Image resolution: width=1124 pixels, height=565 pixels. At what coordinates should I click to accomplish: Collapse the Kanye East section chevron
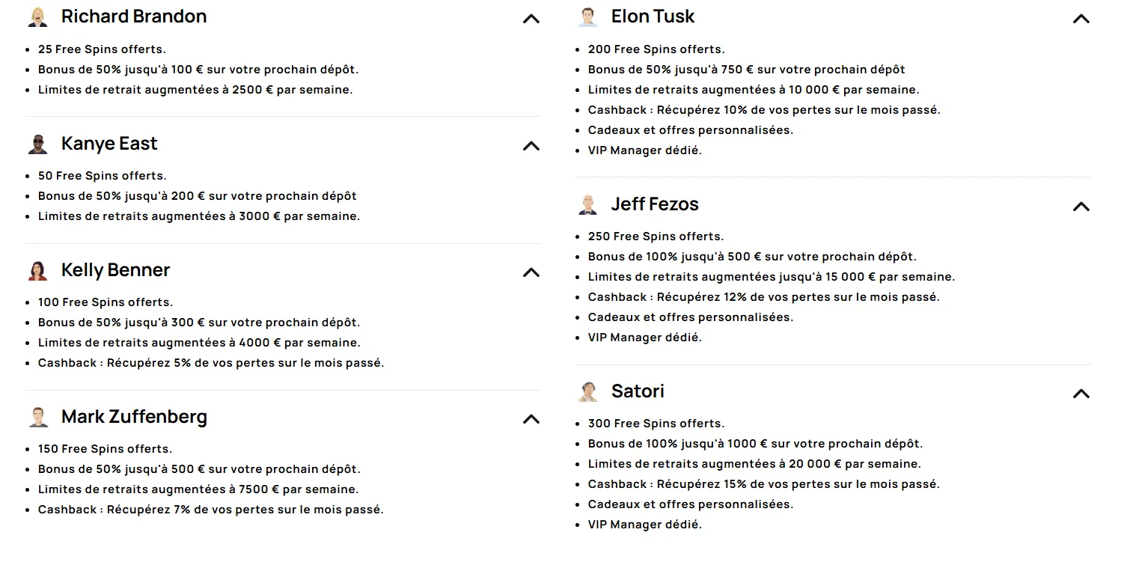click(x=531, y=146)
